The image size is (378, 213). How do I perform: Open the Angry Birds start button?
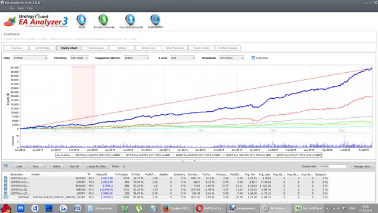[6, 208]
